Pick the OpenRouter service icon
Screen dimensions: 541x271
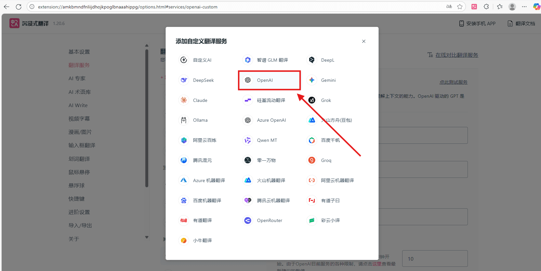[x=248, y=220]
